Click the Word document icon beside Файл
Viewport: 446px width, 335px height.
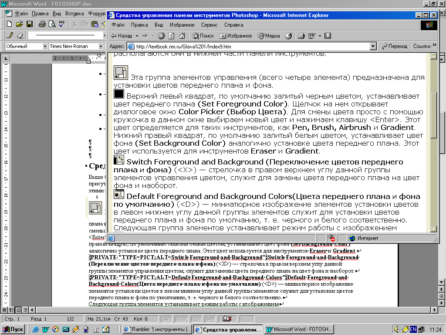(x=9, y=14)
